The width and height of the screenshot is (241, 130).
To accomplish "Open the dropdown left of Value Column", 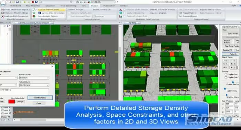I will tap(9, 85).
